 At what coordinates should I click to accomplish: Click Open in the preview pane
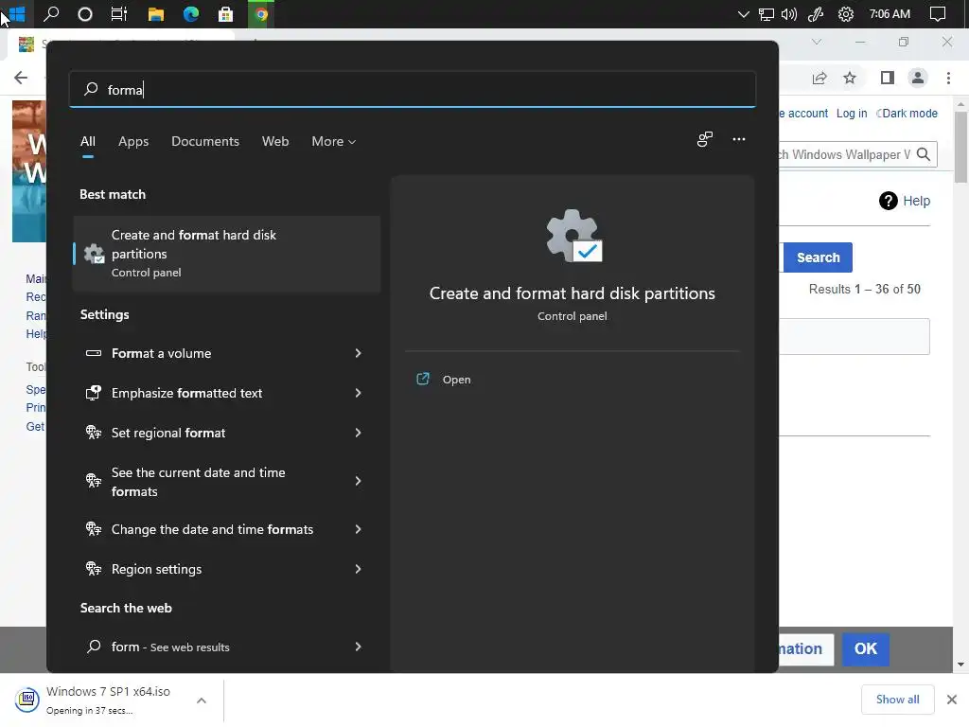(456, 380)
